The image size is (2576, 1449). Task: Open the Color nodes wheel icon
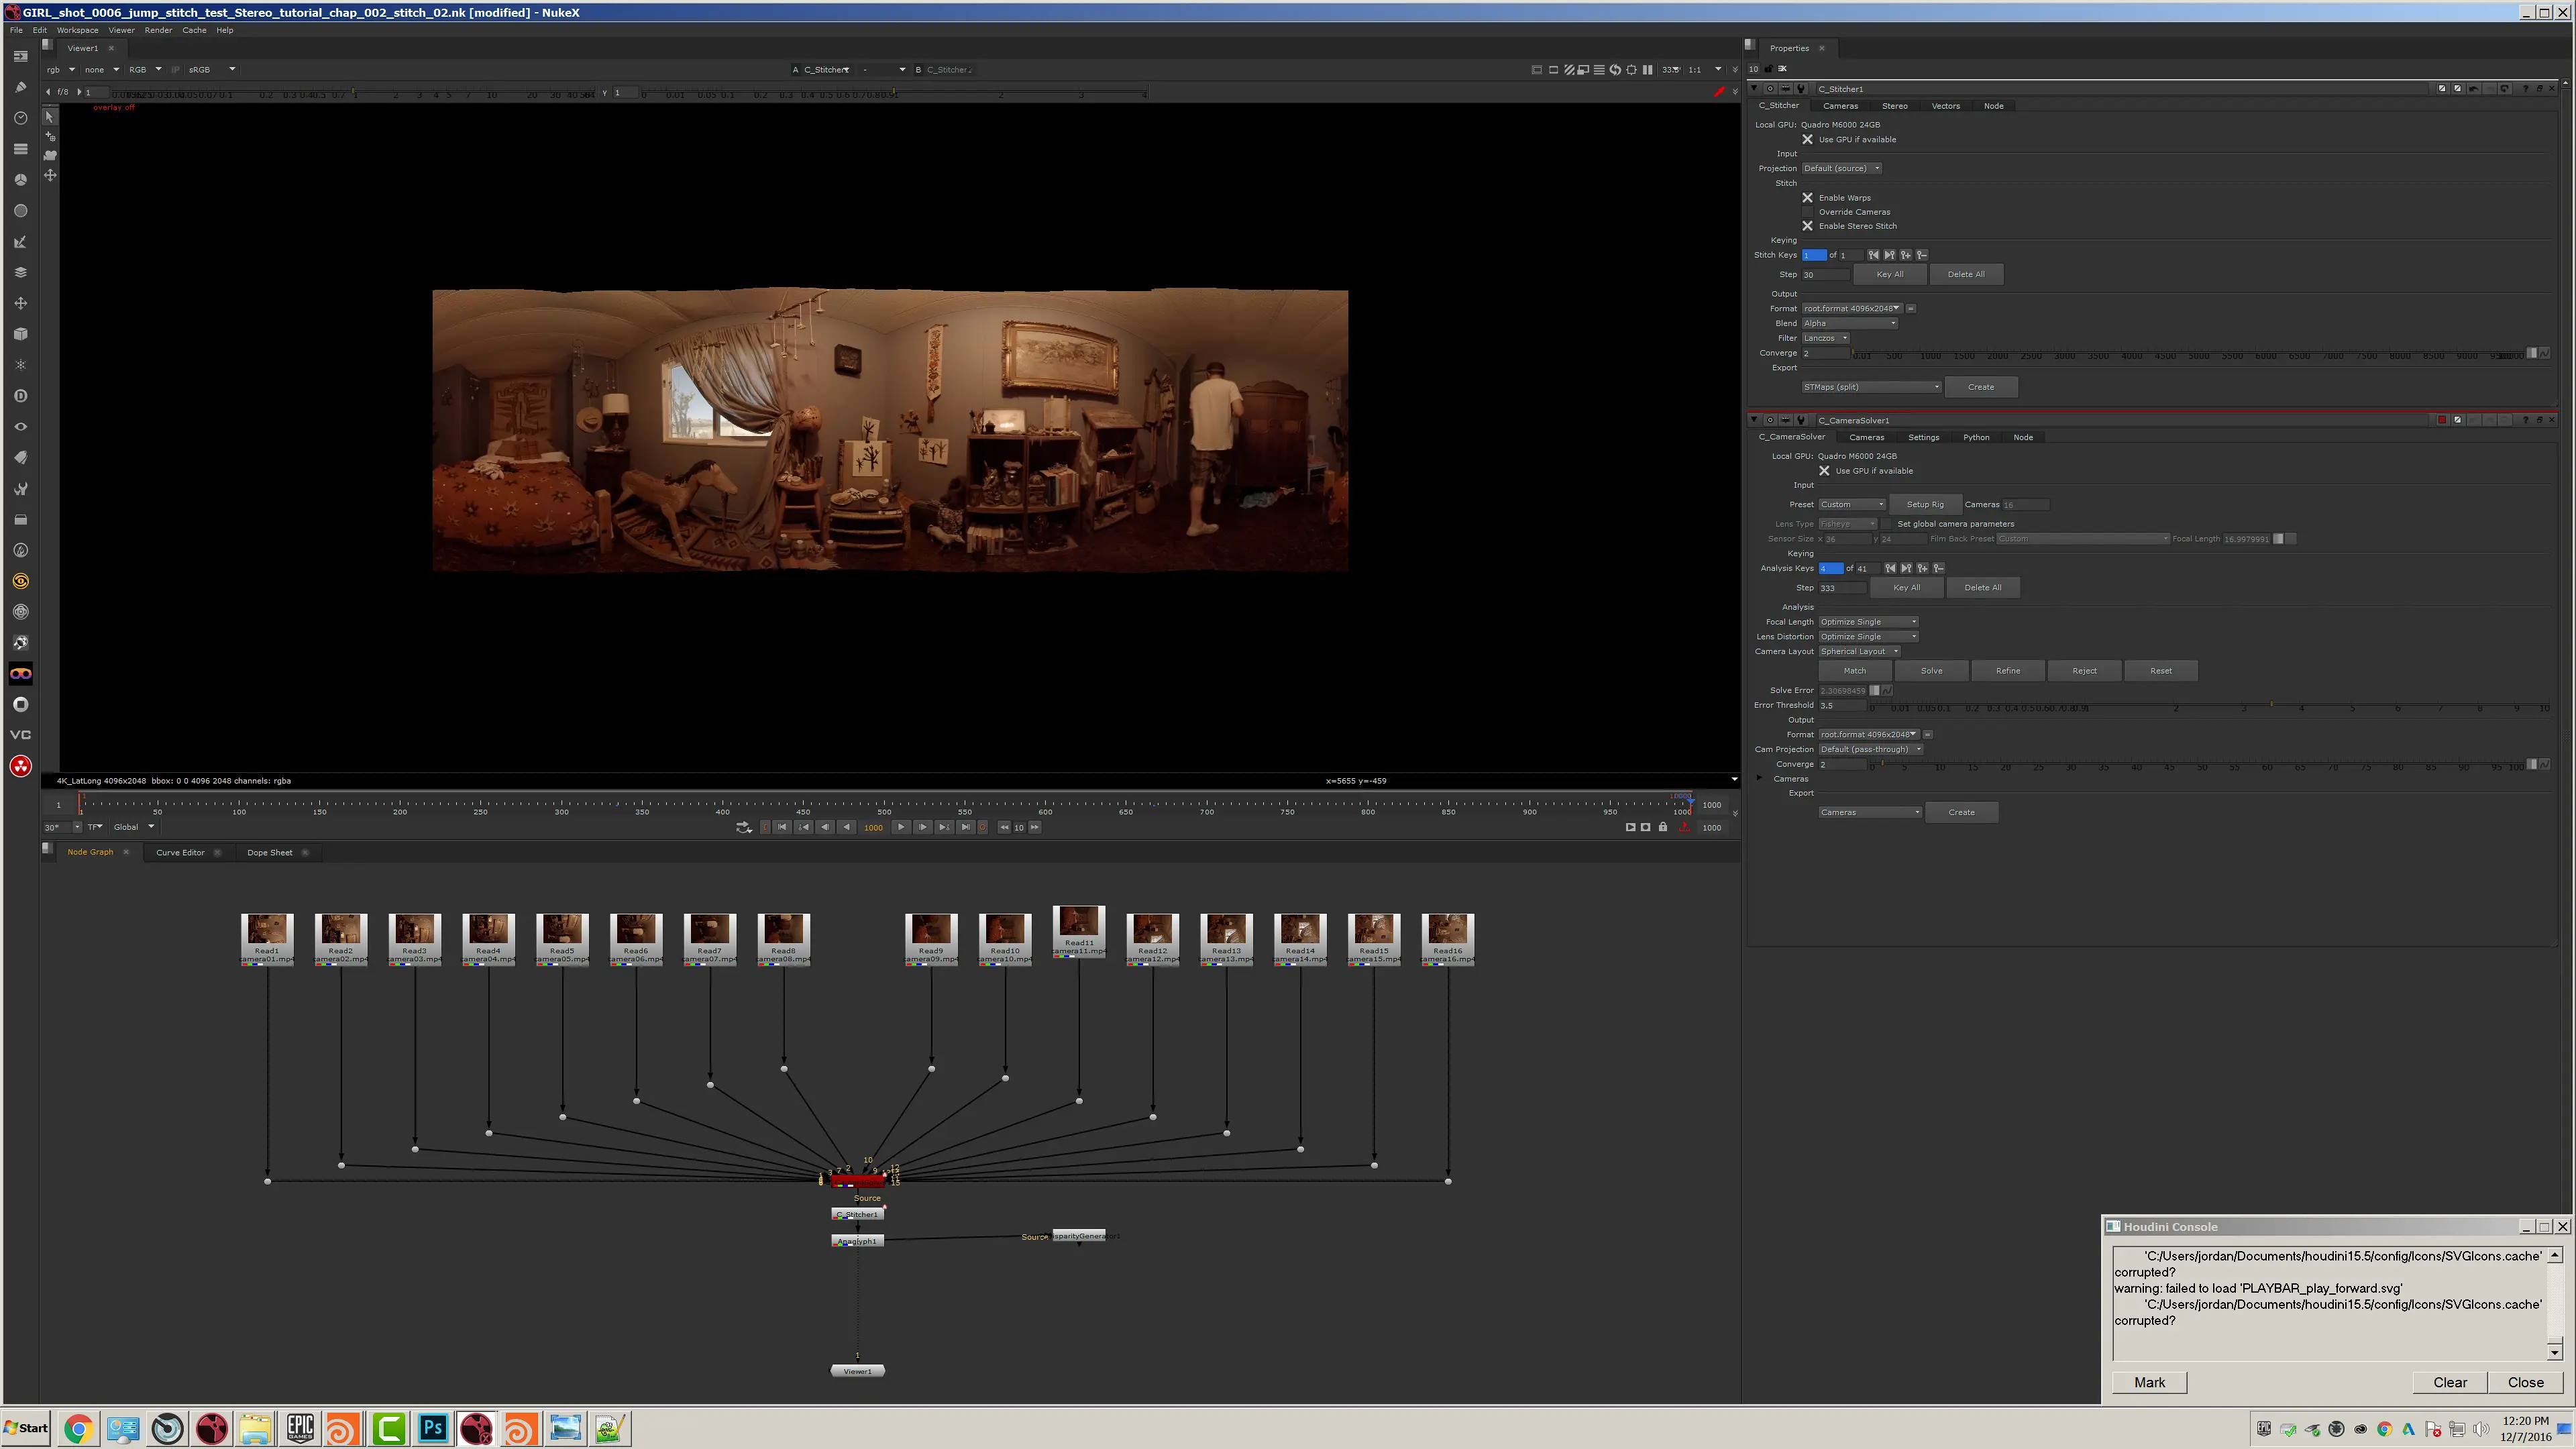pyautogui.click(x=20, y=180)
